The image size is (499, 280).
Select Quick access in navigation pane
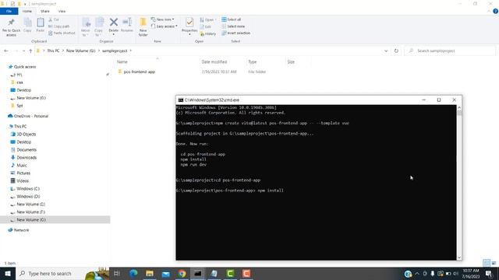[25, 67]
